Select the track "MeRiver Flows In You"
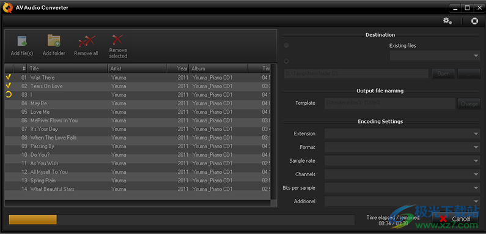Screen dimensions: 486x235 point(138,120)
